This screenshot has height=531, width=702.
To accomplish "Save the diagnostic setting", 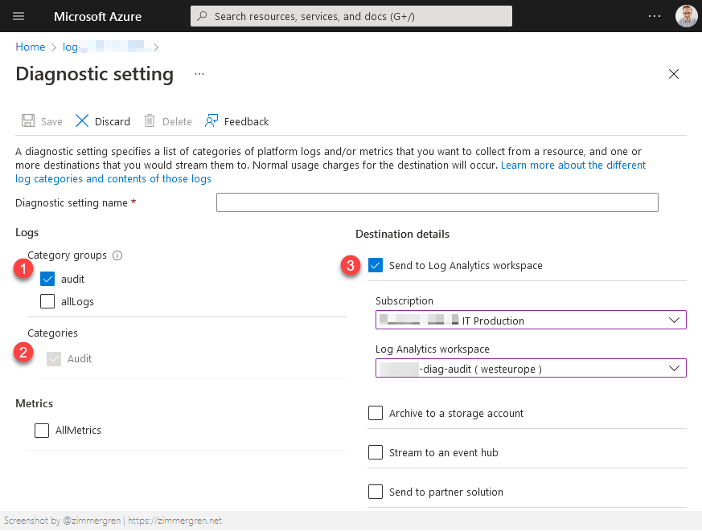I will point(41,120).
